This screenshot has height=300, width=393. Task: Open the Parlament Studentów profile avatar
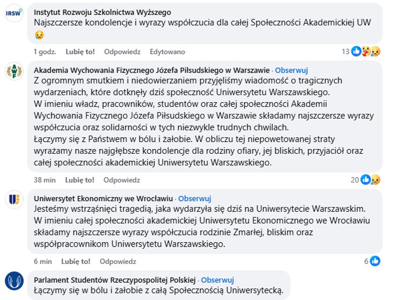[x=15, y=281]
